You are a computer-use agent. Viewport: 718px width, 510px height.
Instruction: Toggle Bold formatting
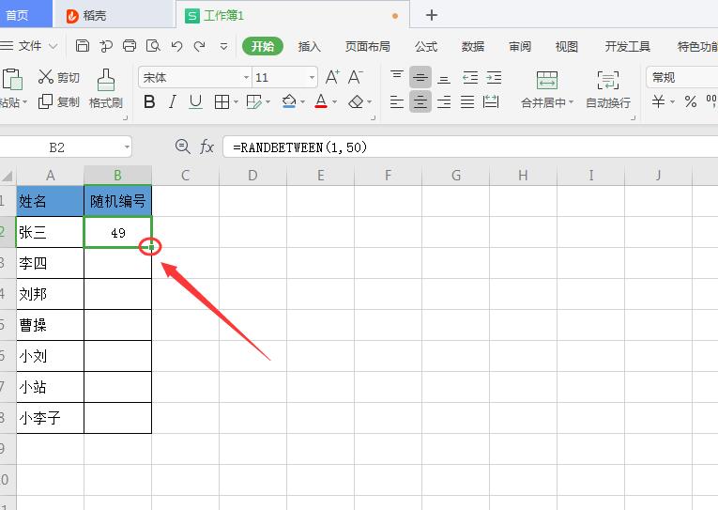click(149, 102)
